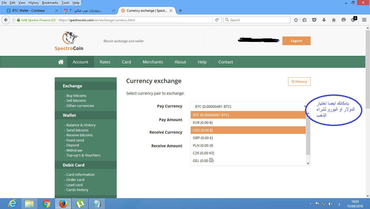The image size is (370, 209).
Task: Open the notepad app on taskbar
Action: tap(97, 204)
